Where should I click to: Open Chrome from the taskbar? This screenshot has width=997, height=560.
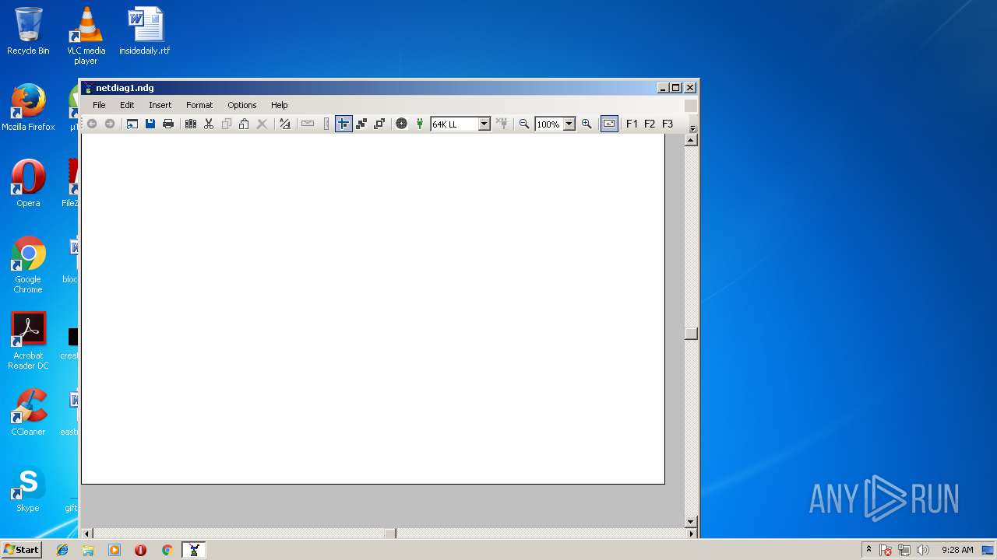[167, 550]
